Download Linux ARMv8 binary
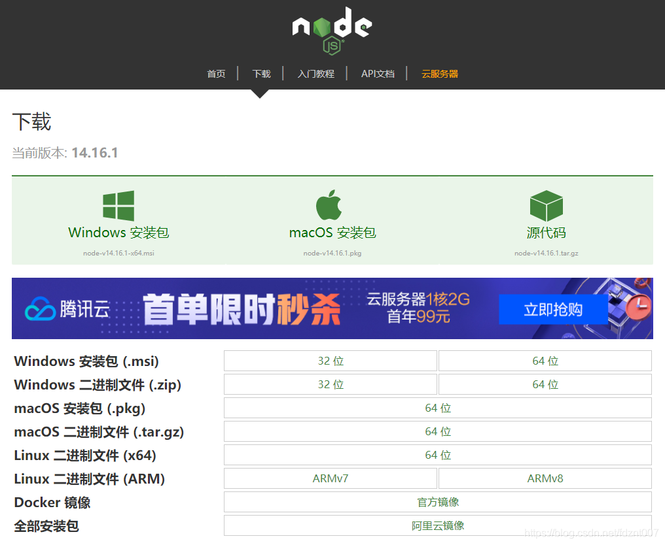 pos(545,478)
